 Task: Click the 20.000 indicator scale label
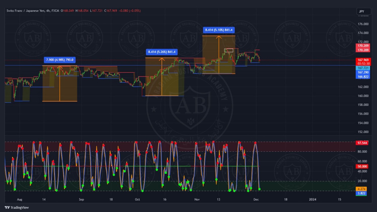click(x=362, y=181)
